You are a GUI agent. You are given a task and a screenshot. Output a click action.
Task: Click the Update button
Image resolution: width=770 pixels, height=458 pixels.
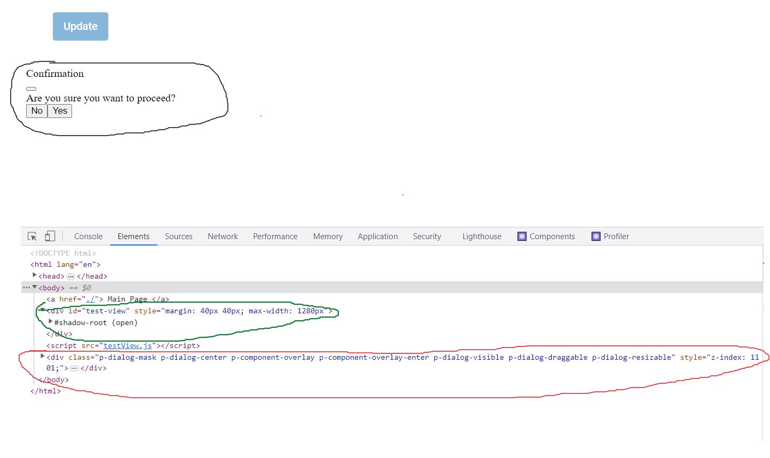80,26
